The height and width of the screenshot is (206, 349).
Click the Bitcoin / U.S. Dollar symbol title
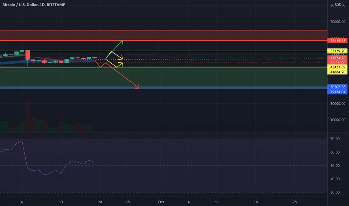[x=34, y=4]
